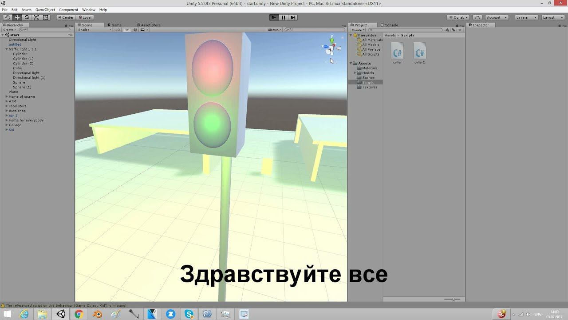The width and height of the screenshot is (568, 320).
Task: Open the Edit menu
Action: pyautogui.click(x=15, y=10)
